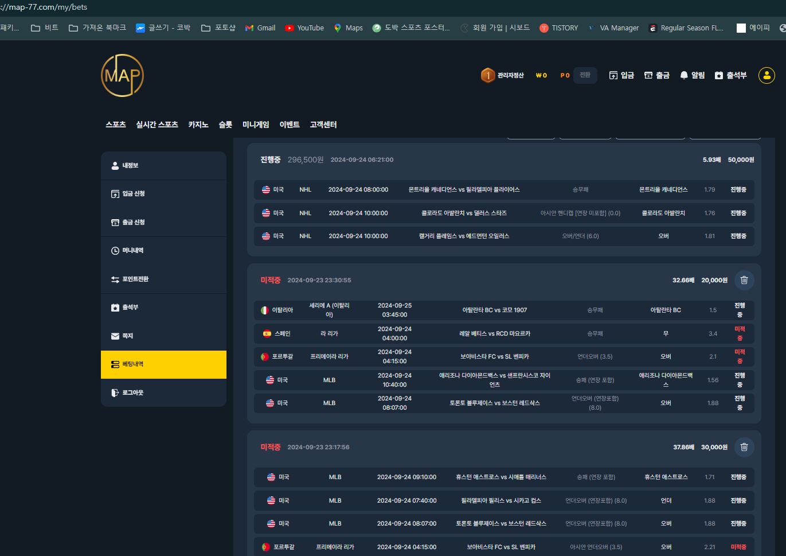
Task: Open 내정보 in the sidebar
Action: [x=163, y=165]
